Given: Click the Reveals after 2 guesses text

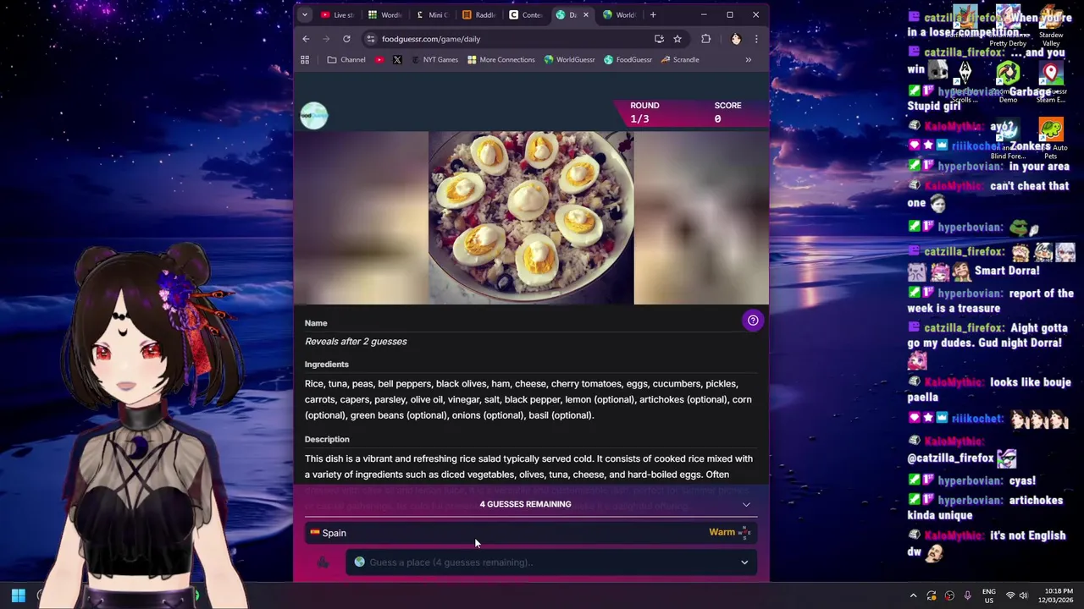Looking at the screenshot, I should click(x=356, y=342).
